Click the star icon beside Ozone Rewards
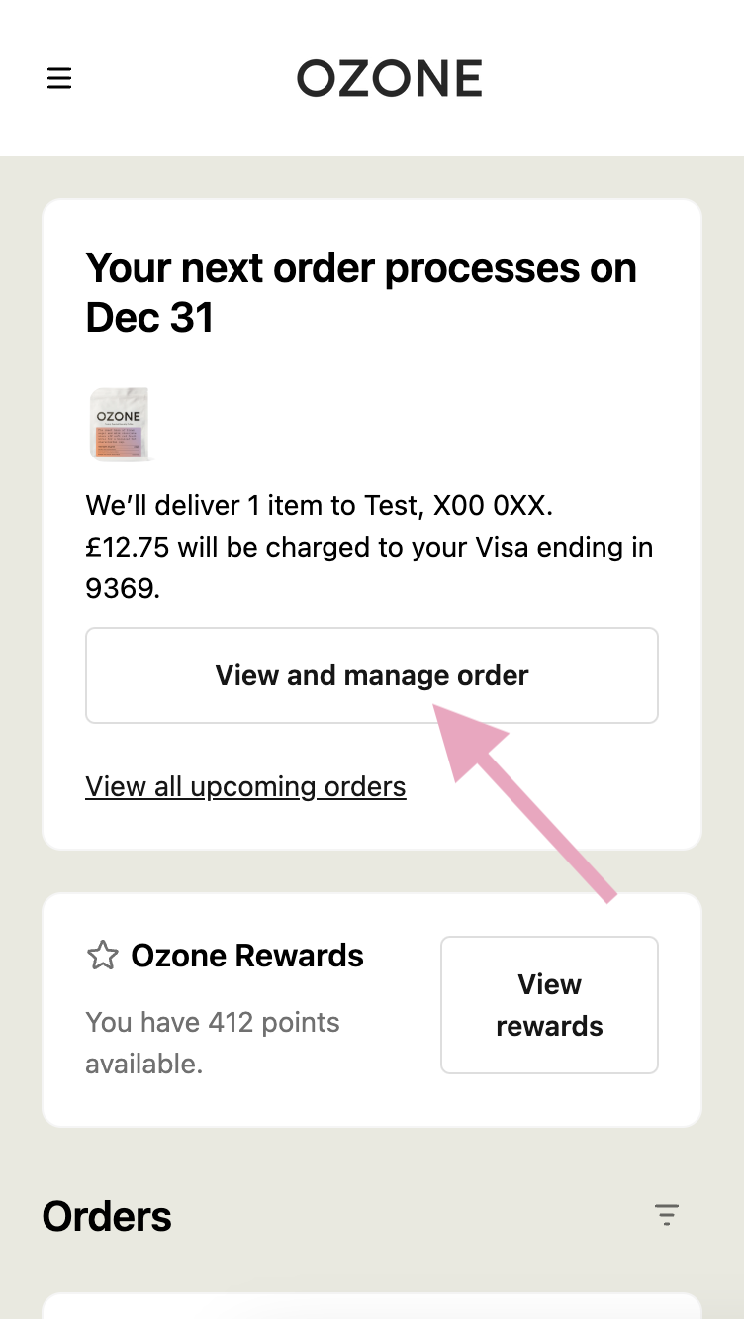Screen dimensions: 744x1319 pos(103,956)
